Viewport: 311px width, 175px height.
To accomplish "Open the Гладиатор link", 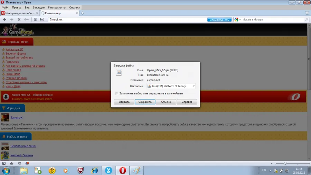I will pos(12,62).
